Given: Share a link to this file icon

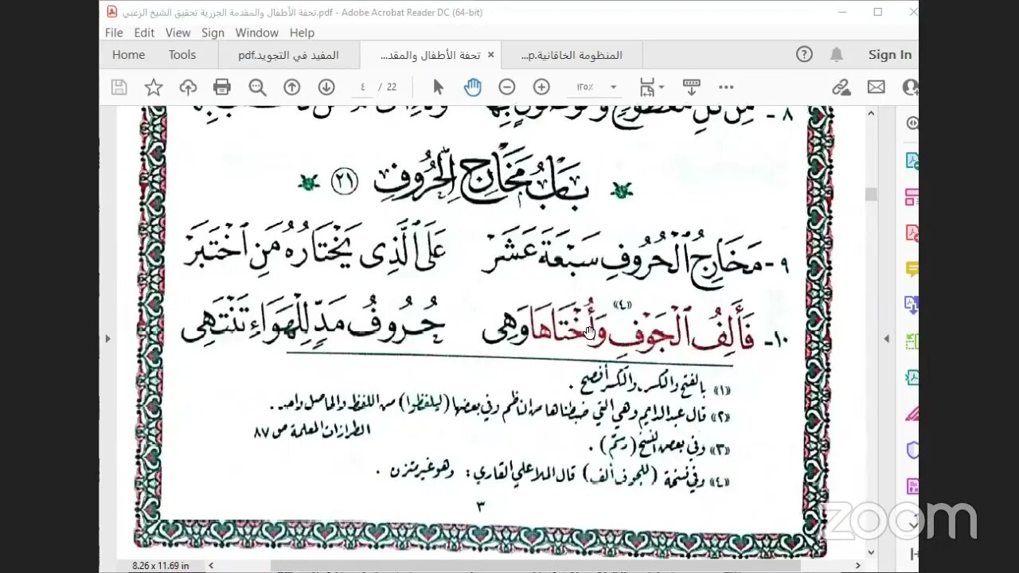Looking at the screenshot, I should pos(841,88).
